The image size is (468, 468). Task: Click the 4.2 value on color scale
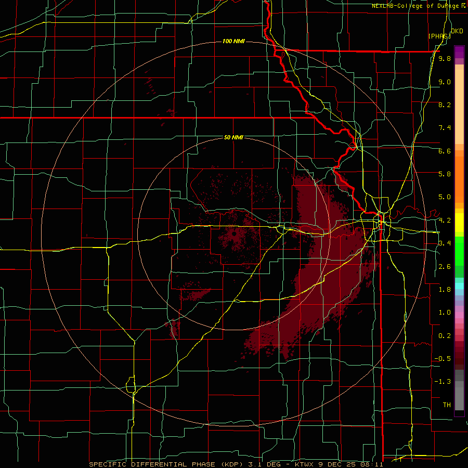click(445, 220)
